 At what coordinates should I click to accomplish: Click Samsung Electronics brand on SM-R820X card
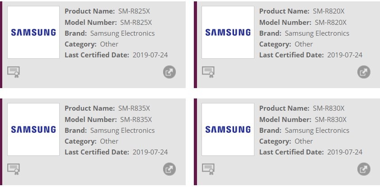pyautogui.click(x=317, y=33)
